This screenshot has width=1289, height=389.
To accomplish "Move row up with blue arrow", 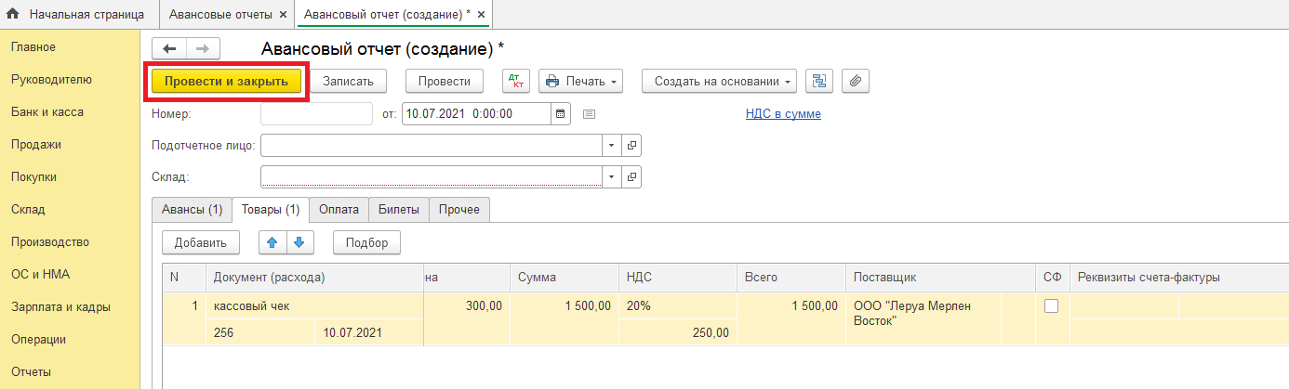I will (x=272, y=242).
